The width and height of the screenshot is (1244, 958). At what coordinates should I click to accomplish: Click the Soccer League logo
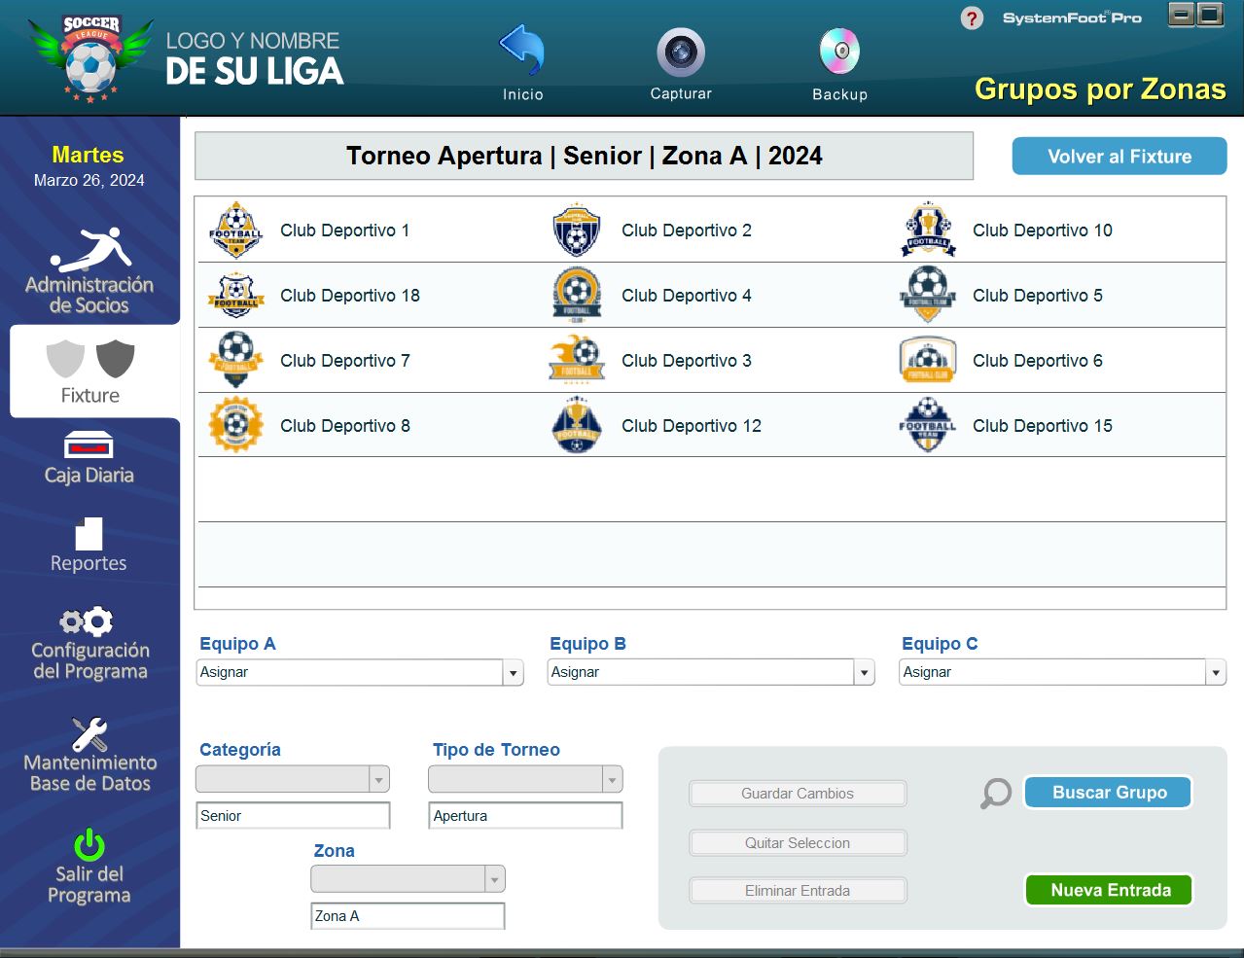coord(90,58)
